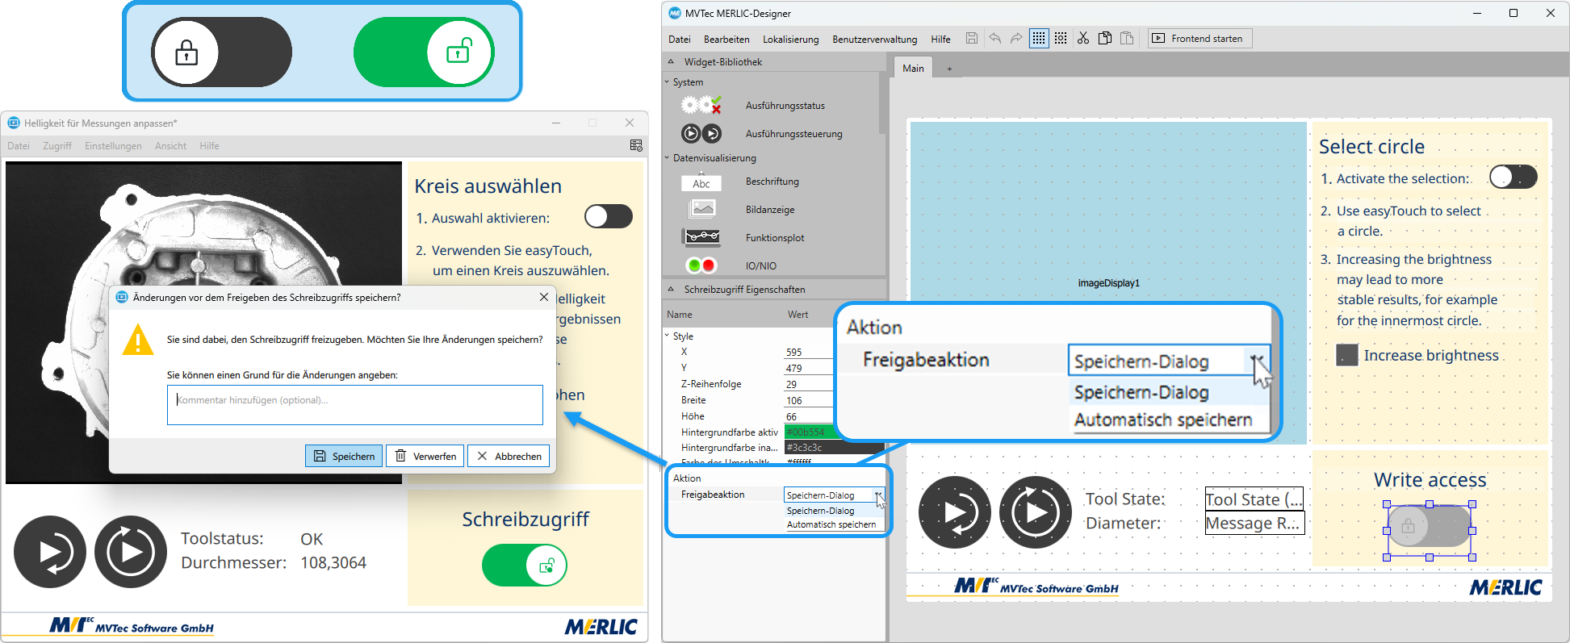Collapse the Style property group
This screenshot has height=643, width=1570.
tap(667, 336)
